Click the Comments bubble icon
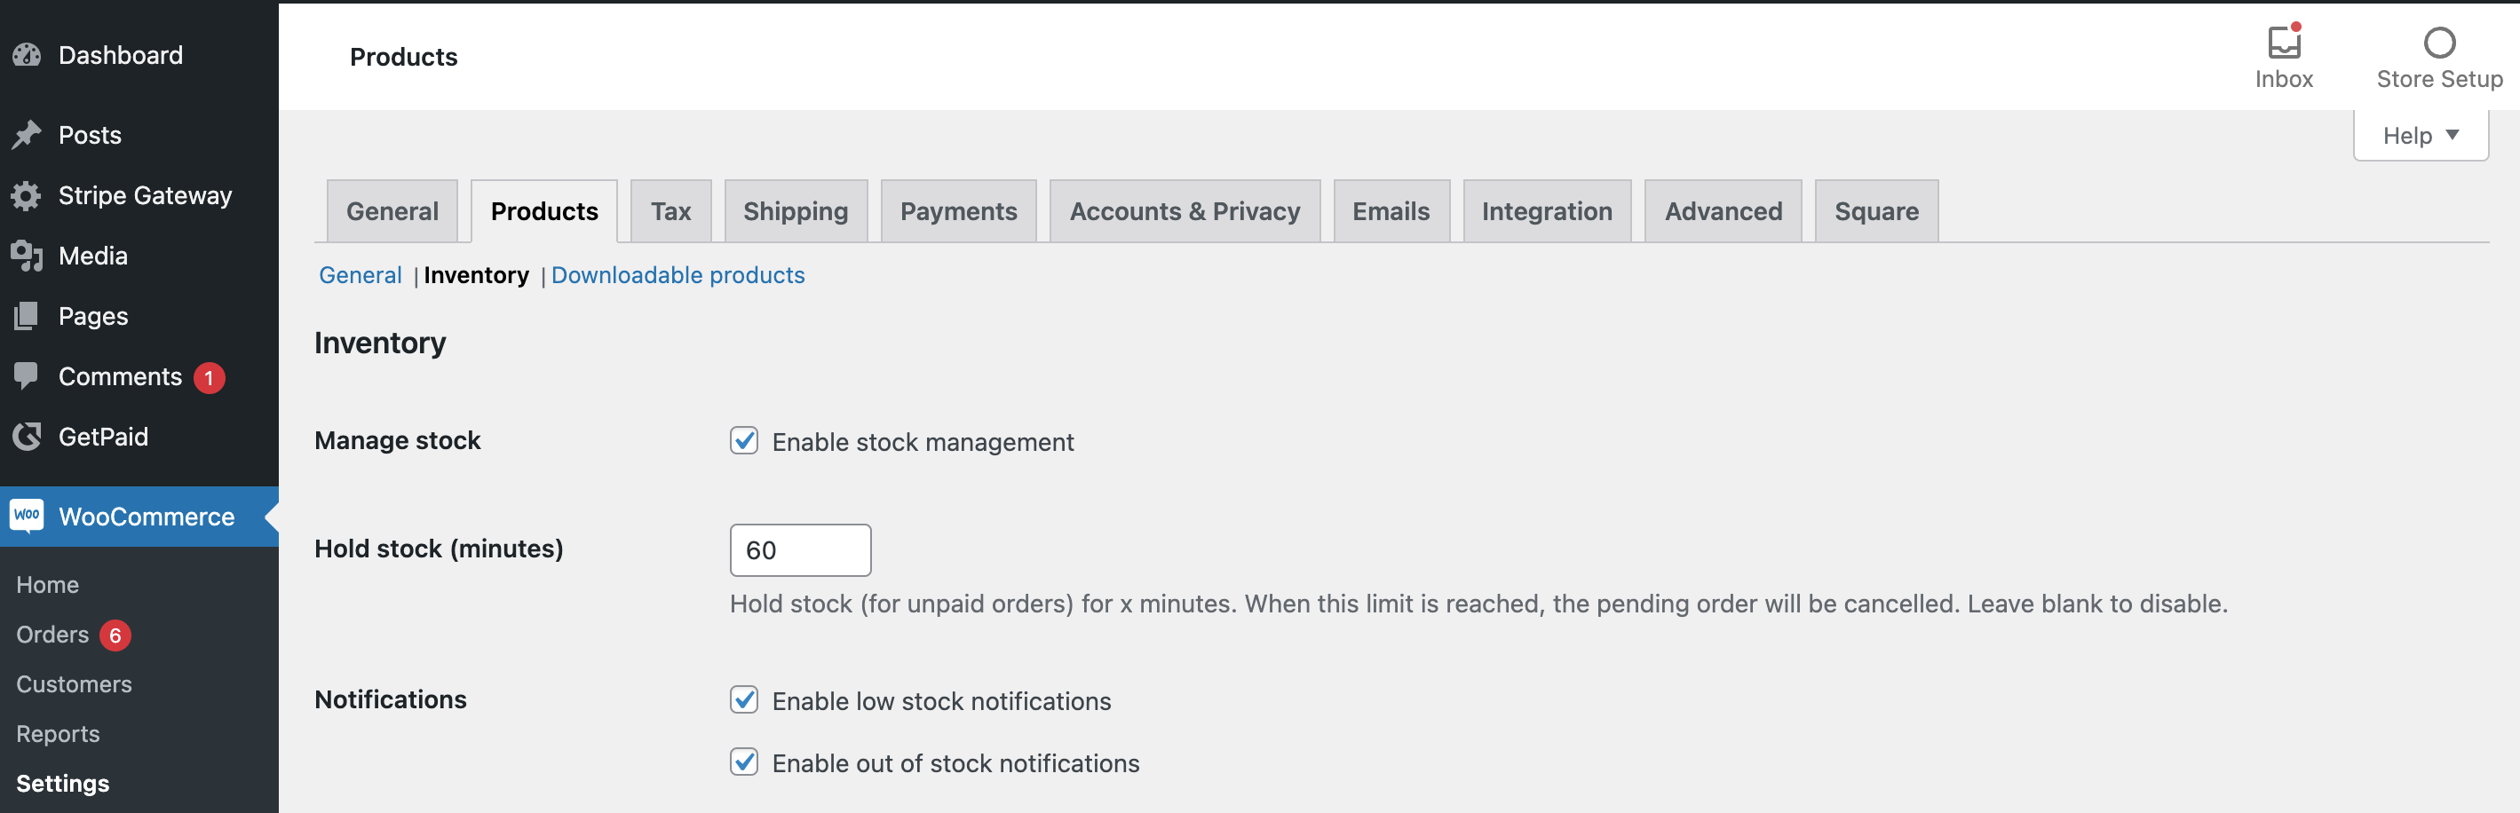The image size is (2520, 813). click(x=27, y=375)
